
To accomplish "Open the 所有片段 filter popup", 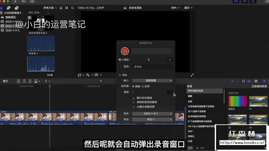I will [x=50, y=8].
